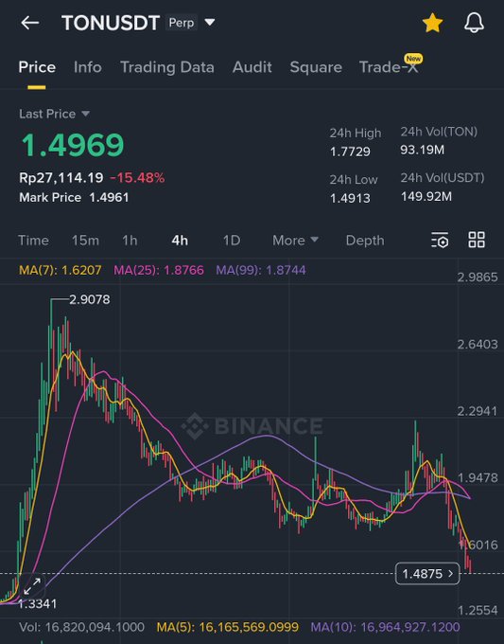
Task: Go back using the left arrow
Action: [x=30, y=23]
